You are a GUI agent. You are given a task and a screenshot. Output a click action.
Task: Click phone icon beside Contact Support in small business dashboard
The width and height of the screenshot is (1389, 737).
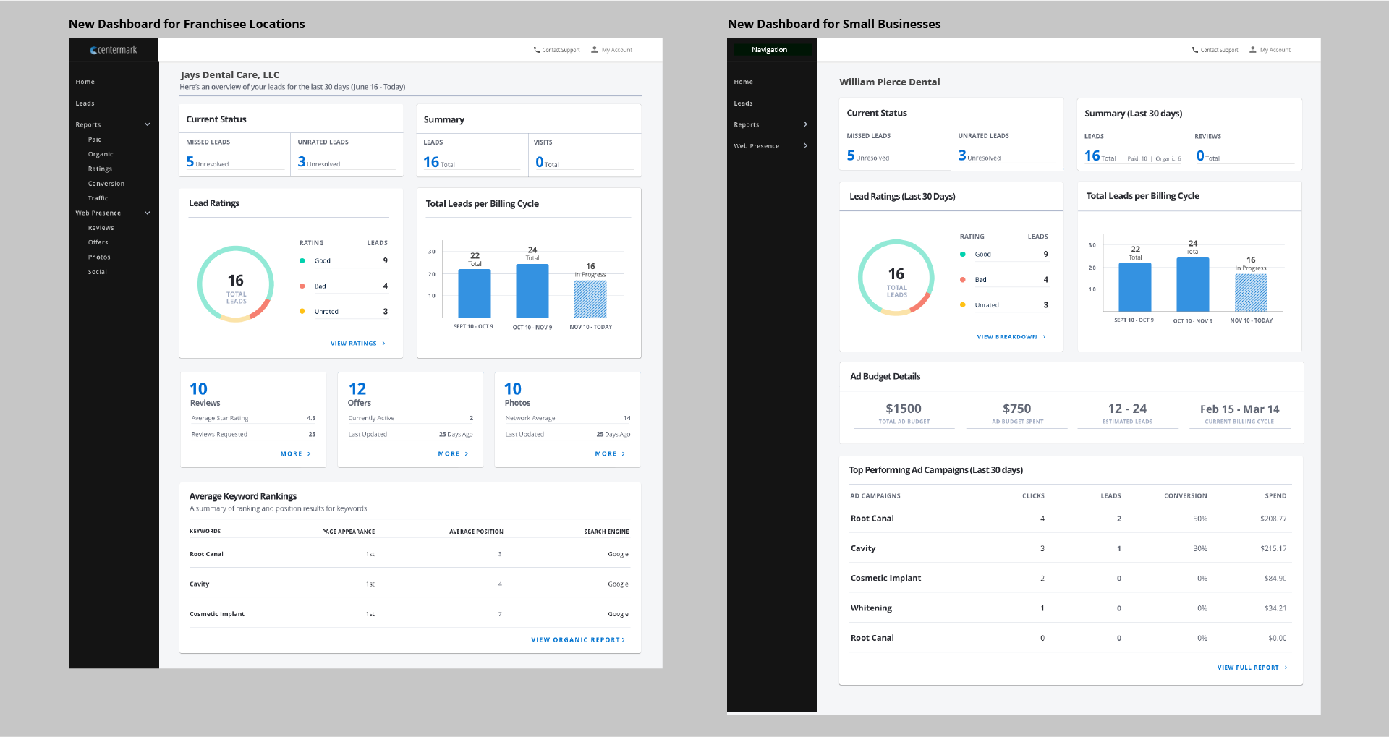click(x=1195, y=50)
